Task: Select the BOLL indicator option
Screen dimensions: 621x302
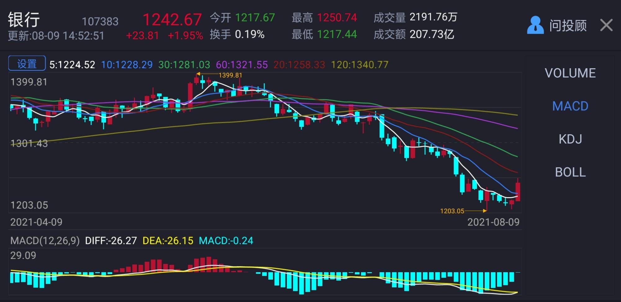Action: (570, 172)
